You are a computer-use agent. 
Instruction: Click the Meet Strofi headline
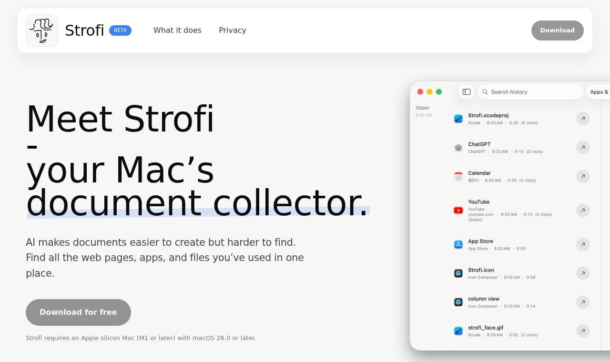(120, 119)
